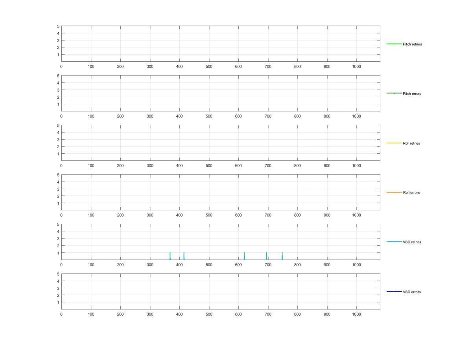Click the 500 x-axis label under Pitch retries plot
The image size is (472, 348).
pos(209,67)
